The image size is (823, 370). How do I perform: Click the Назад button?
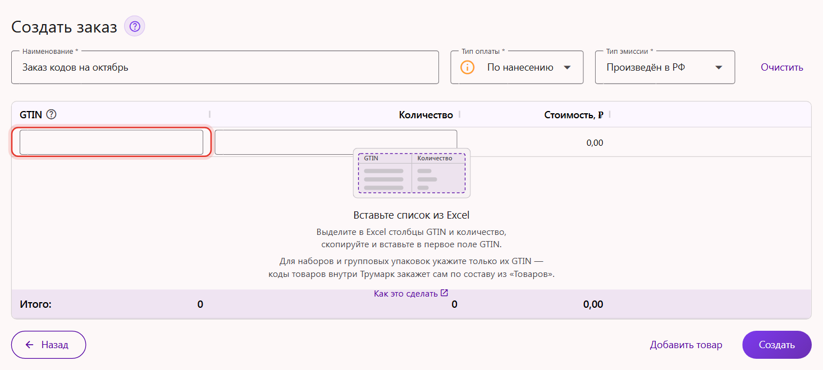click(48, 345)
